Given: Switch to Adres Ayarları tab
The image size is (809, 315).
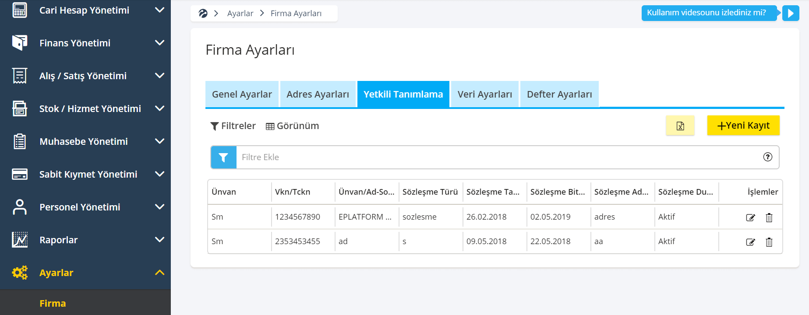Looking at the screenshot, I should coord(318,94).
